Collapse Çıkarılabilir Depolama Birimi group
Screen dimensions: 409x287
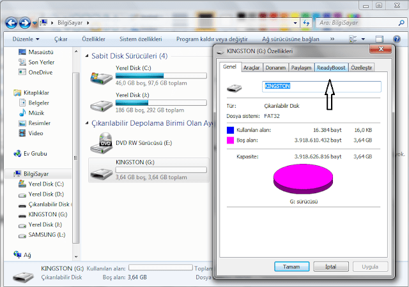pyautogui.click(x=87, y=123)
